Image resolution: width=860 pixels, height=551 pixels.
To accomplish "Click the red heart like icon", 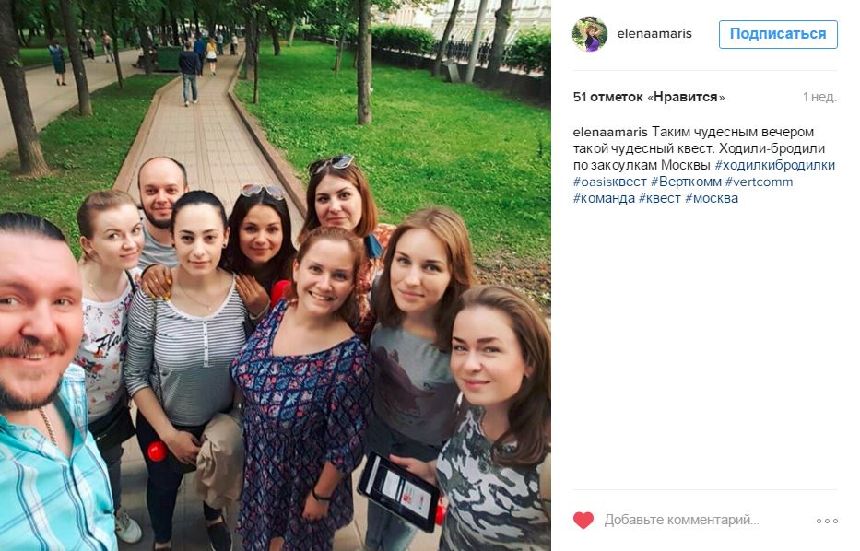I will pos(583,520).
